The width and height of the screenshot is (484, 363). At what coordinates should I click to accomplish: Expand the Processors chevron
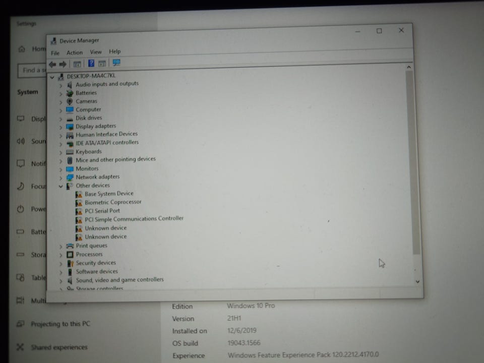click(x=60, y=255)
